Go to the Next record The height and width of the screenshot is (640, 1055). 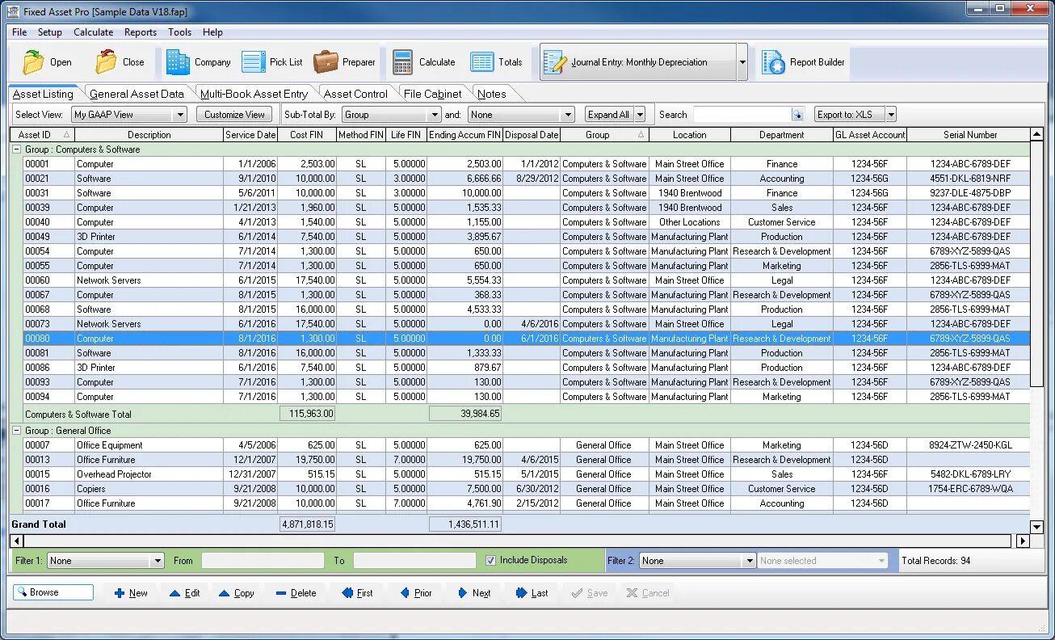point(474,593)
